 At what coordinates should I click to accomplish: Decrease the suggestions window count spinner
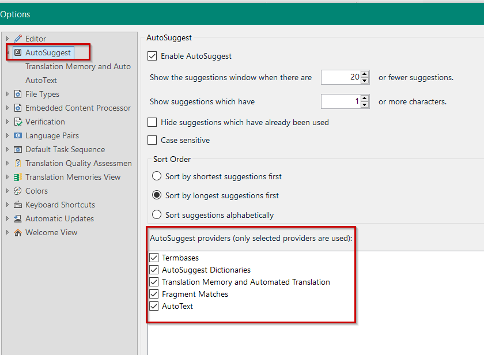(365, 80)
